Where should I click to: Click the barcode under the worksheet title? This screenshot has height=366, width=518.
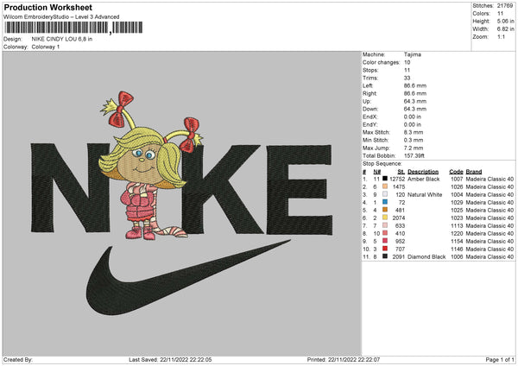pyautogui.click(x=73, y=28)
